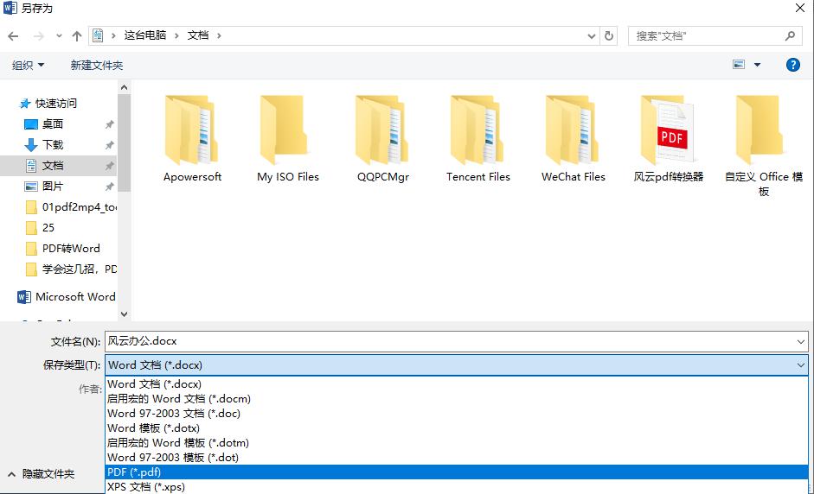The image size is (814, 494).
Task: Select the Tencent Files folder
Action: (x=478, y=138)
